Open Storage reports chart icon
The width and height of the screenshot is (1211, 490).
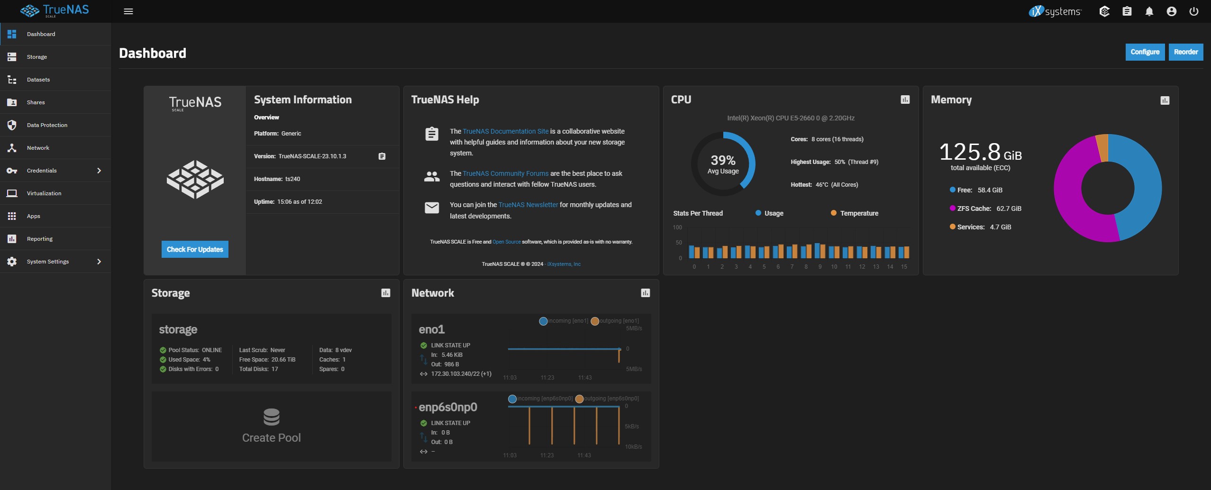click(386, 293)
